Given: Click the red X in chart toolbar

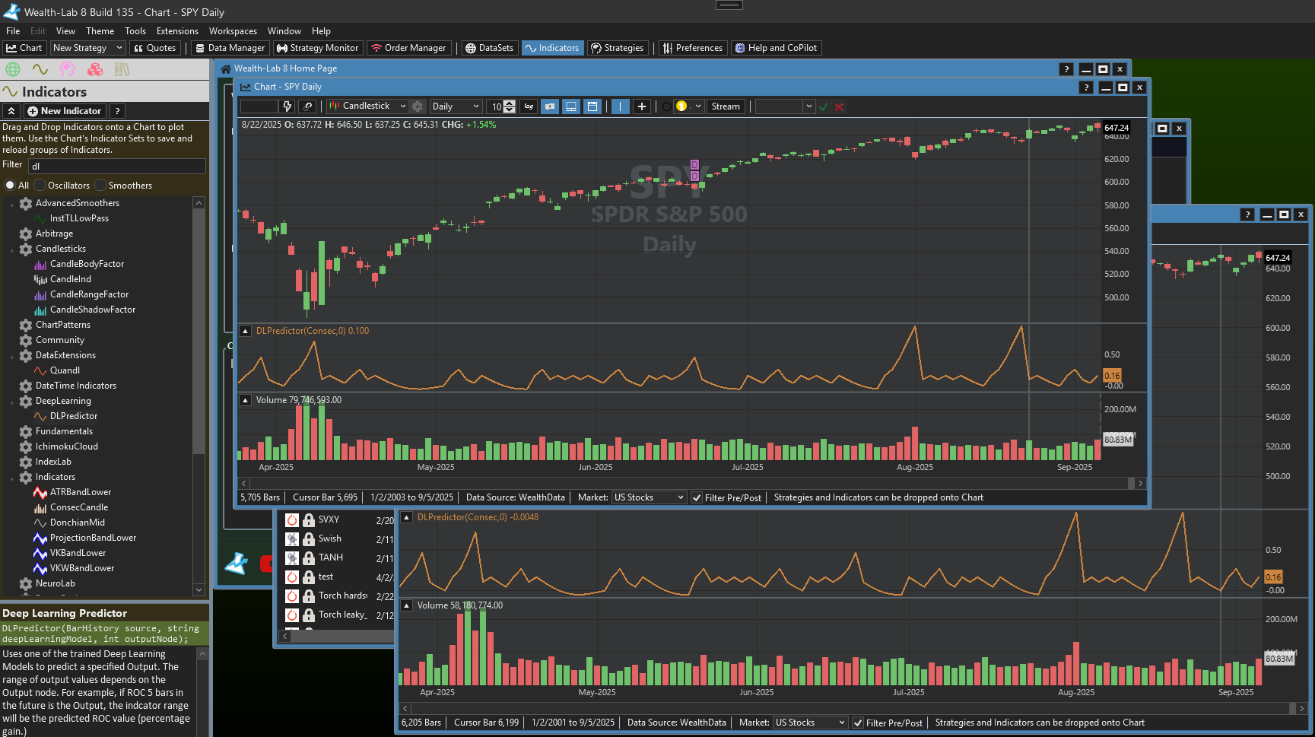Looking at the screenshot, I should click(839, 107).
